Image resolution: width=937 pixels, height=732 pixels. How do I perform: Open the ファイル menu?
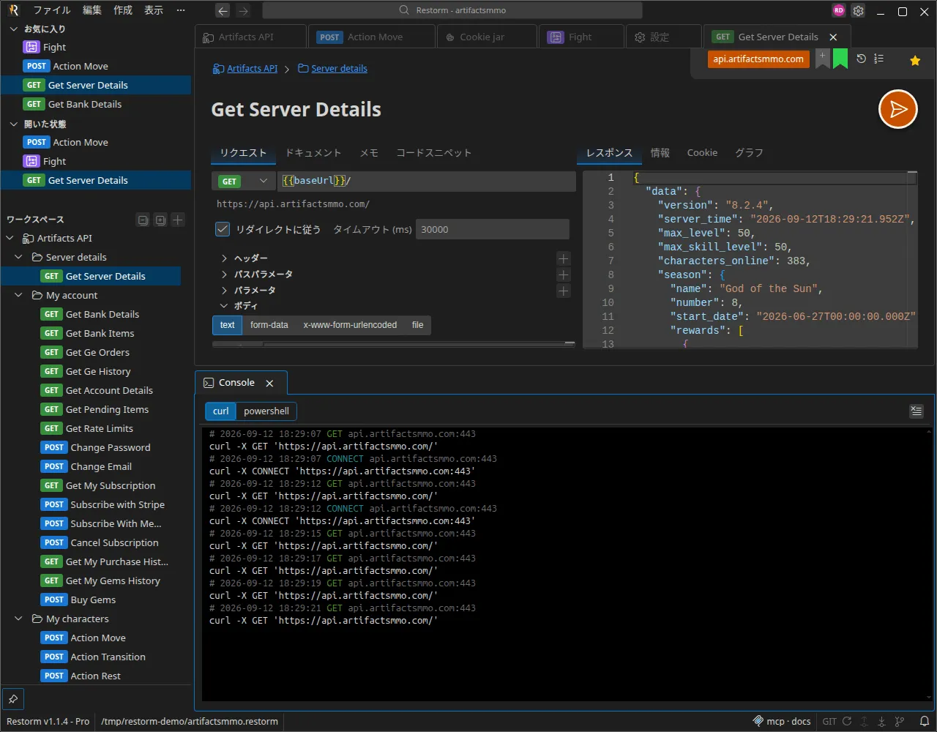(52, 10)
